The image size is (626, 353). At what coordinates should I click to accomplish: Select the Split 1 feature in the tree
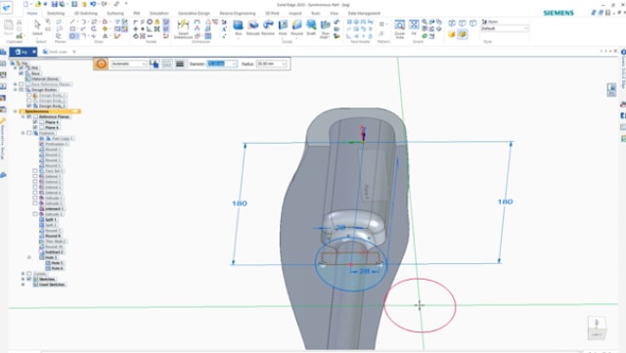pyautogui.click(x=50, y=220)
